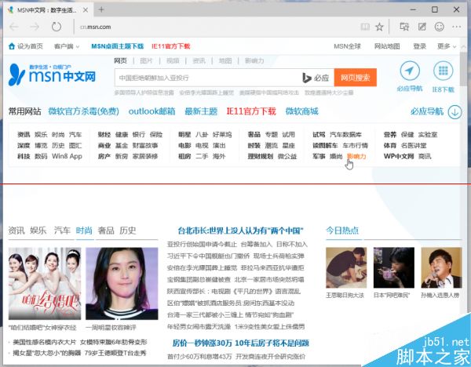The image size is (471, 367).
Task: Open a new tab with plus icon
Action: (x=101, y=9)
